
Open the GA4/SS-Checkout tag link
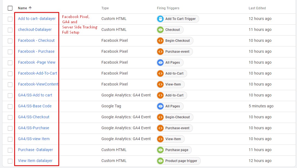tap(34, 117)
